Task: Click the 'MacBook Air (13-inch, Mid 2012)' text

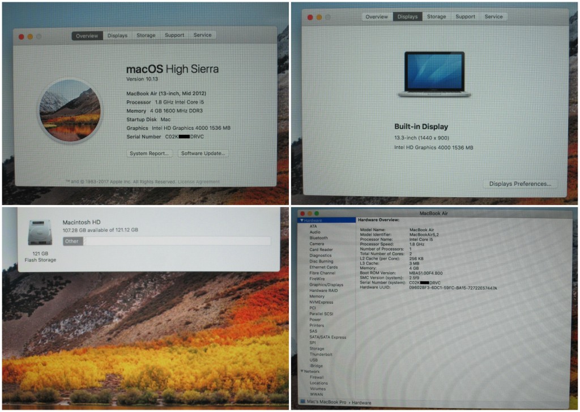Action: [x=166, y=94]
